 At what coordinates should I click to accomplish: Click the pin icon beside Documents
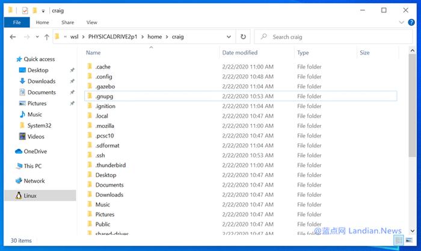(72, 92)
